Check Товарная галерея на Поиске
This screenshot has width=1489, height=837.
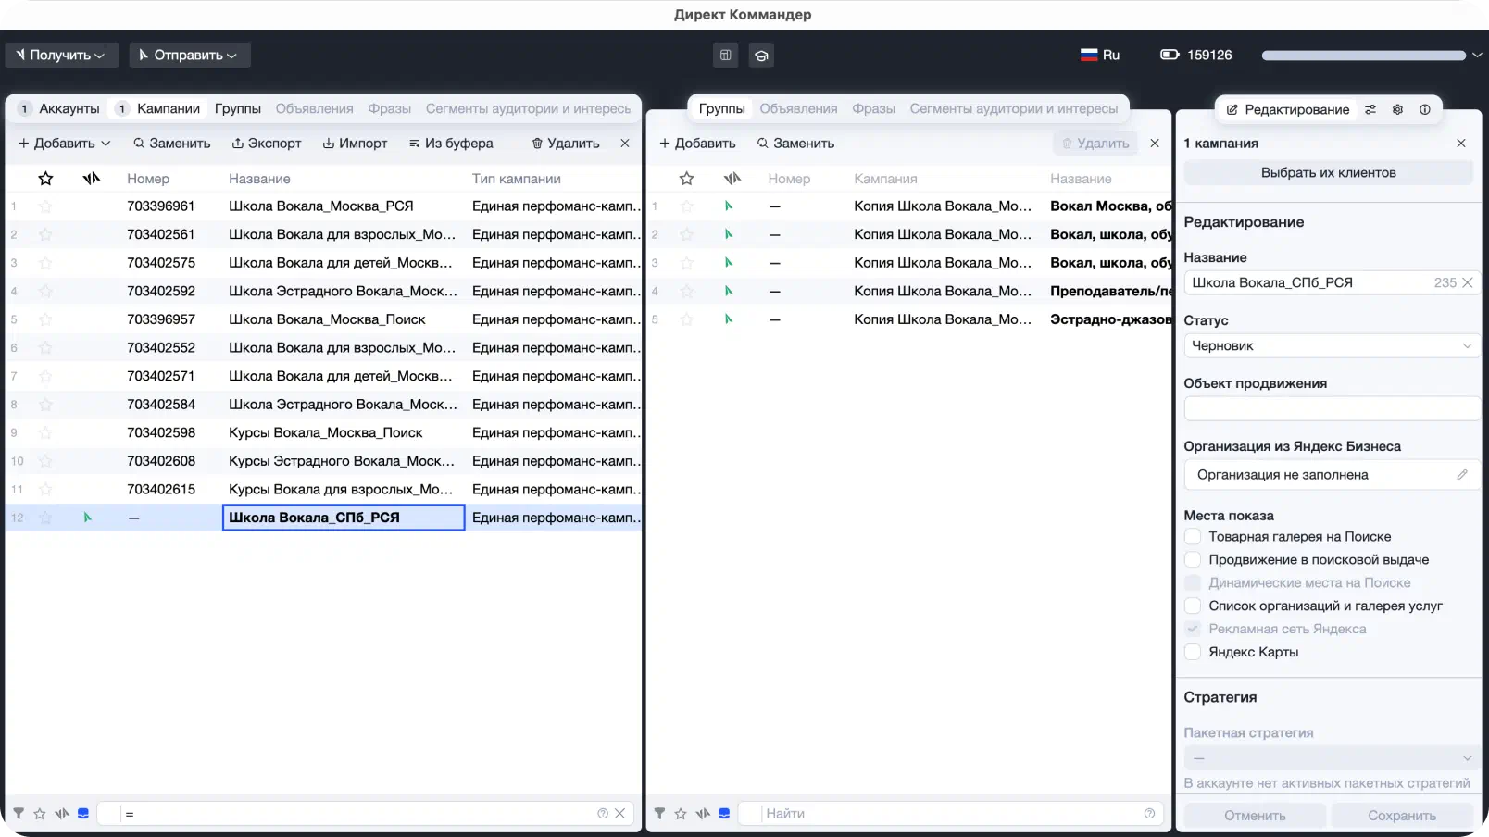(1193, 537)
